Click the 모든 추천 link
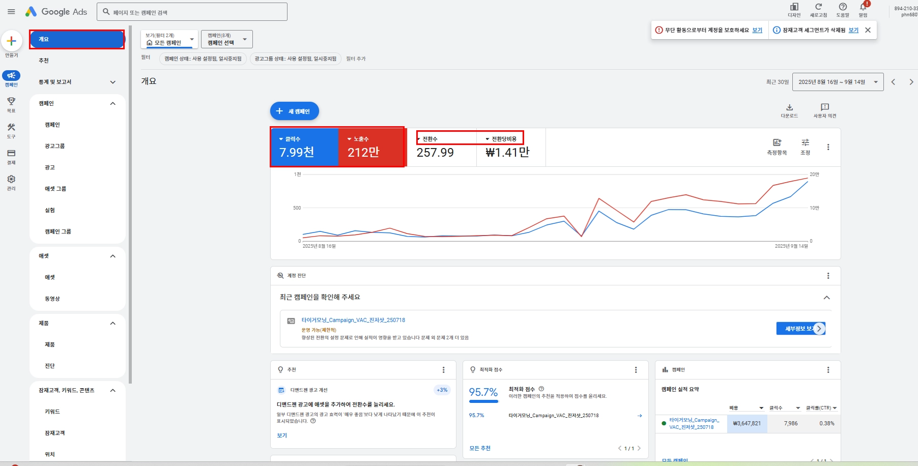918x466 pixels. pyautogui.click(x=480, y=448)
